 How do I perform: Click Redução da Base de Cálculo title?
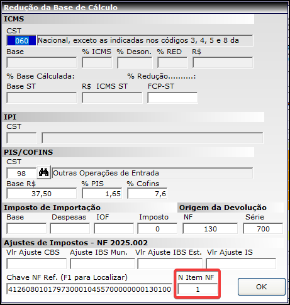coord(61,8)
